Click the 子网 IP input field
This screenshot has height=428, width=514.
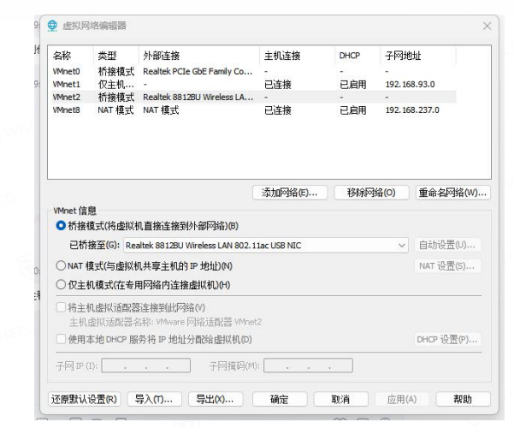(x=146, y=366)
